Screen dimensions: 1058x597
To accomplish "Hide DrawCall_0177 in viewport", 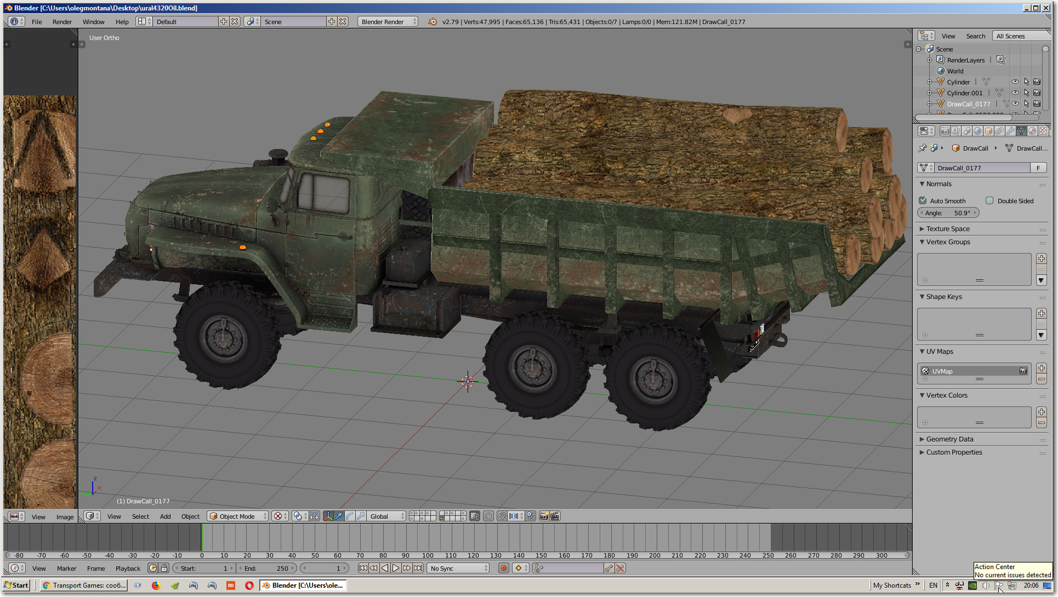I will pyautogui.click(x=1015, y=104).
